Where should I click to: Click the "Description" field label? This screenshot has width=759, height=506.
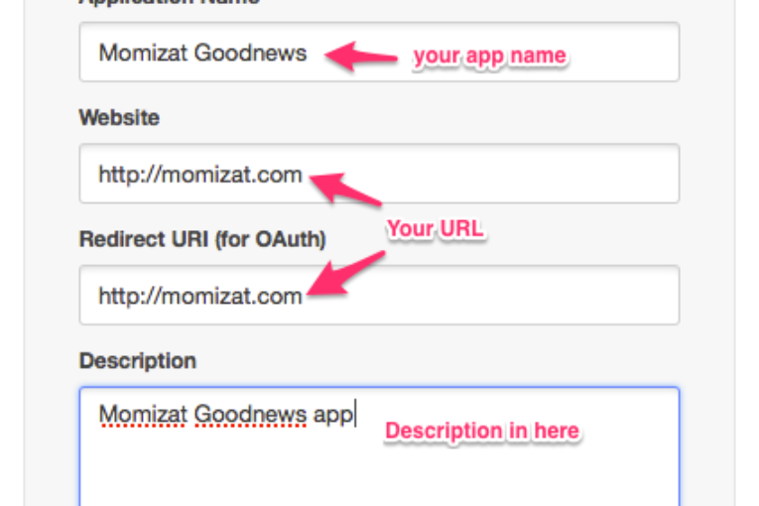138,360
